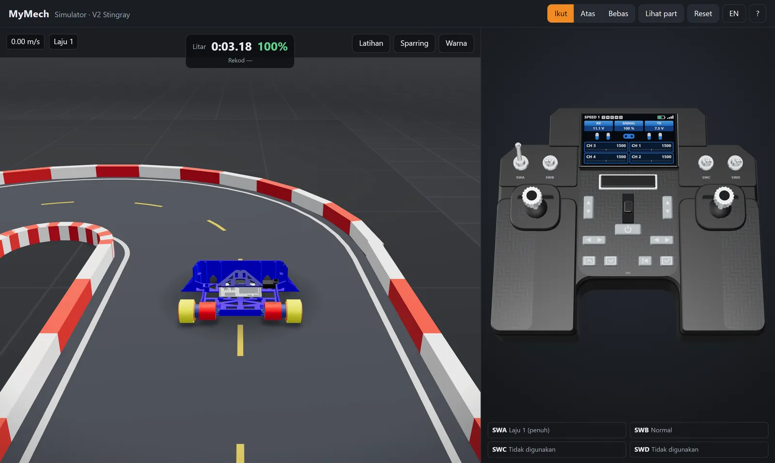Flip the SWC toggle switch on the transmitter
Viewport: 775px width, 463px height.
[x=706, y=163]
